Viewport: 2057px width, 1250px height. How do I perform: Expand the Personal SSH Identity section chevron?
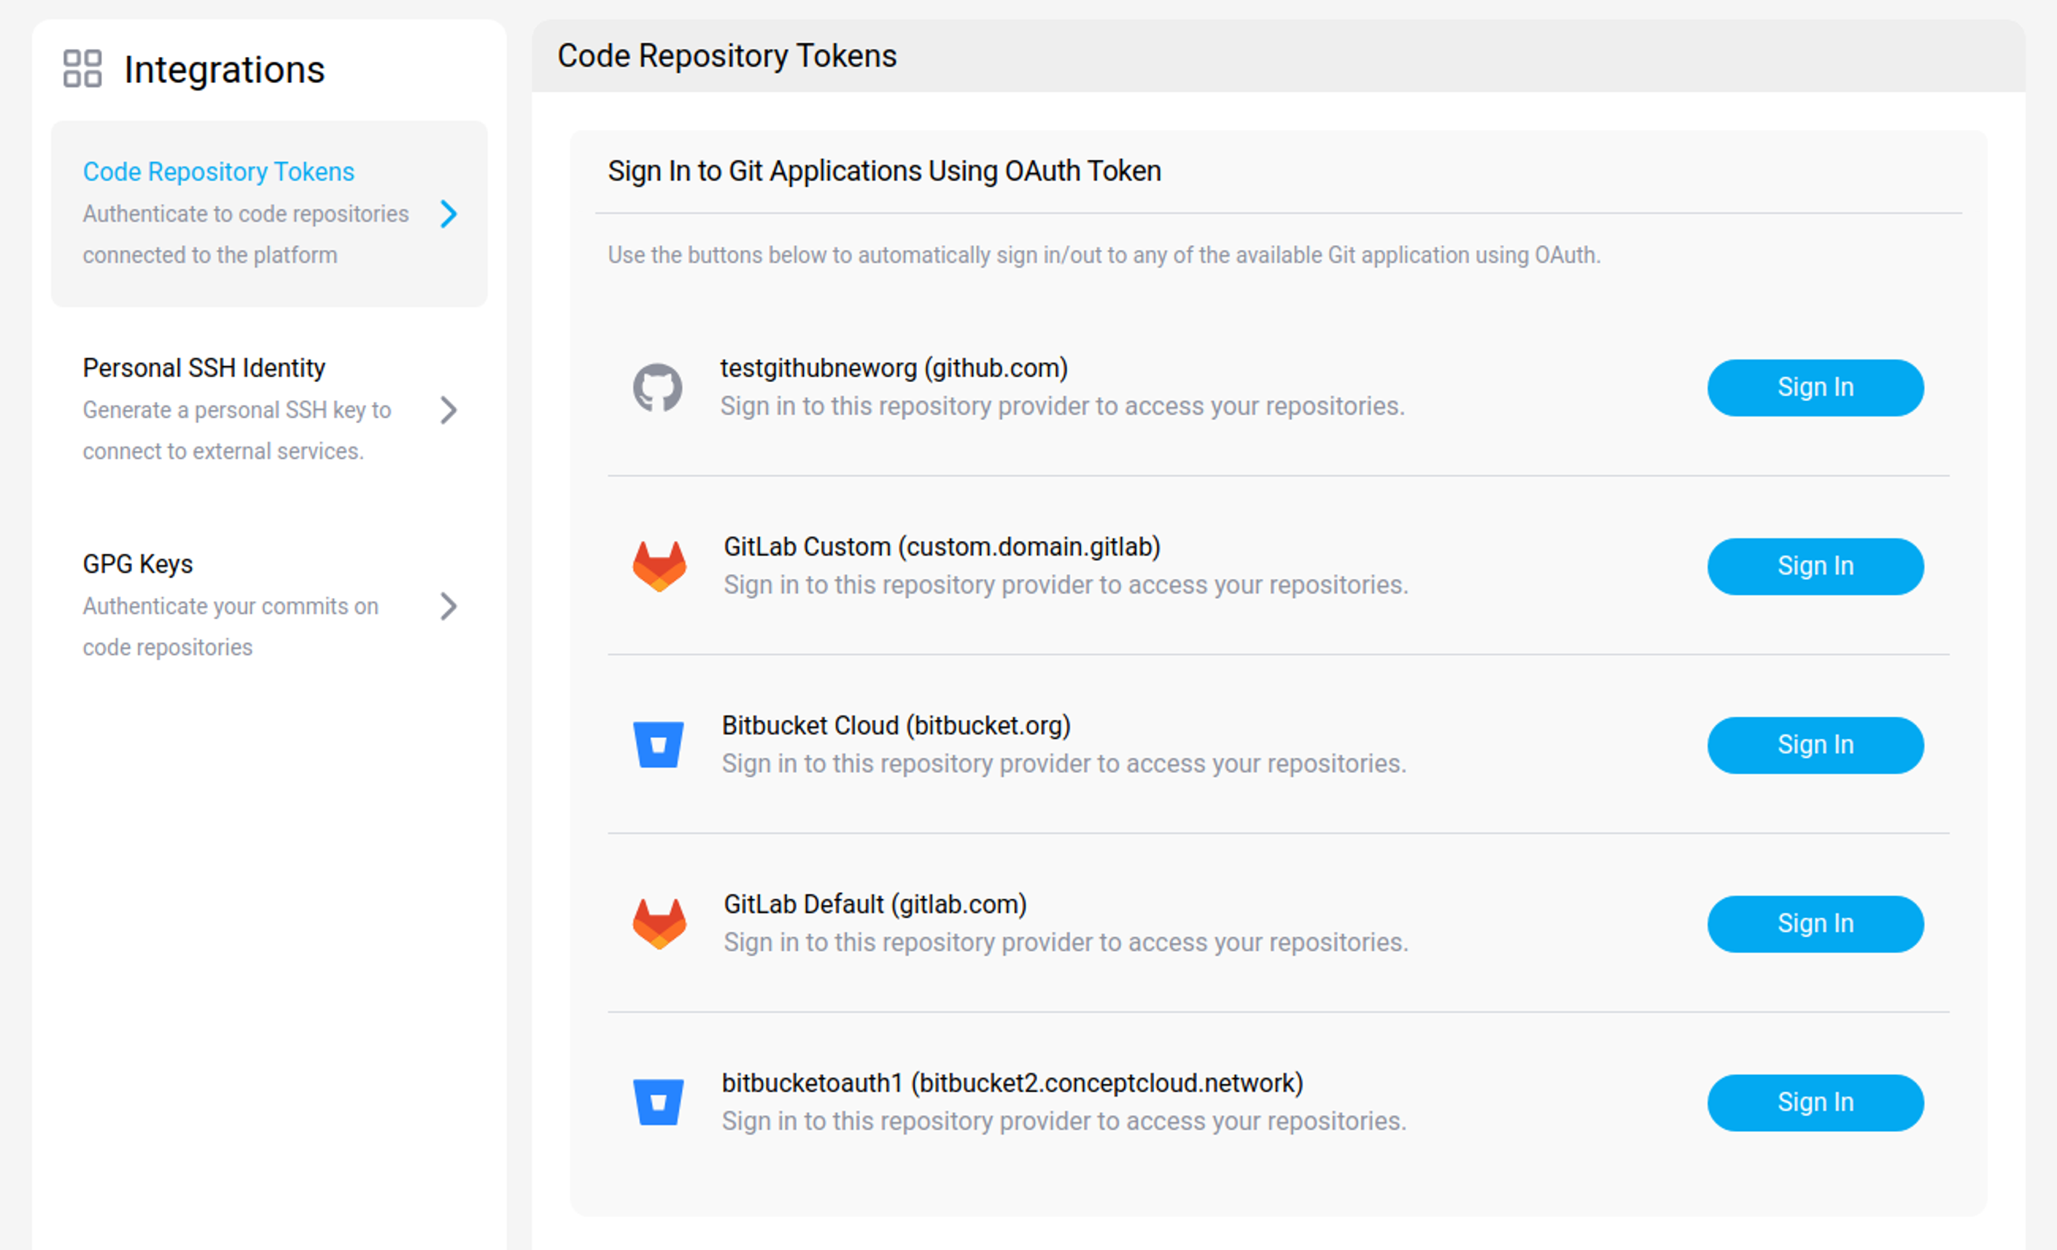[x=449, y=411]
